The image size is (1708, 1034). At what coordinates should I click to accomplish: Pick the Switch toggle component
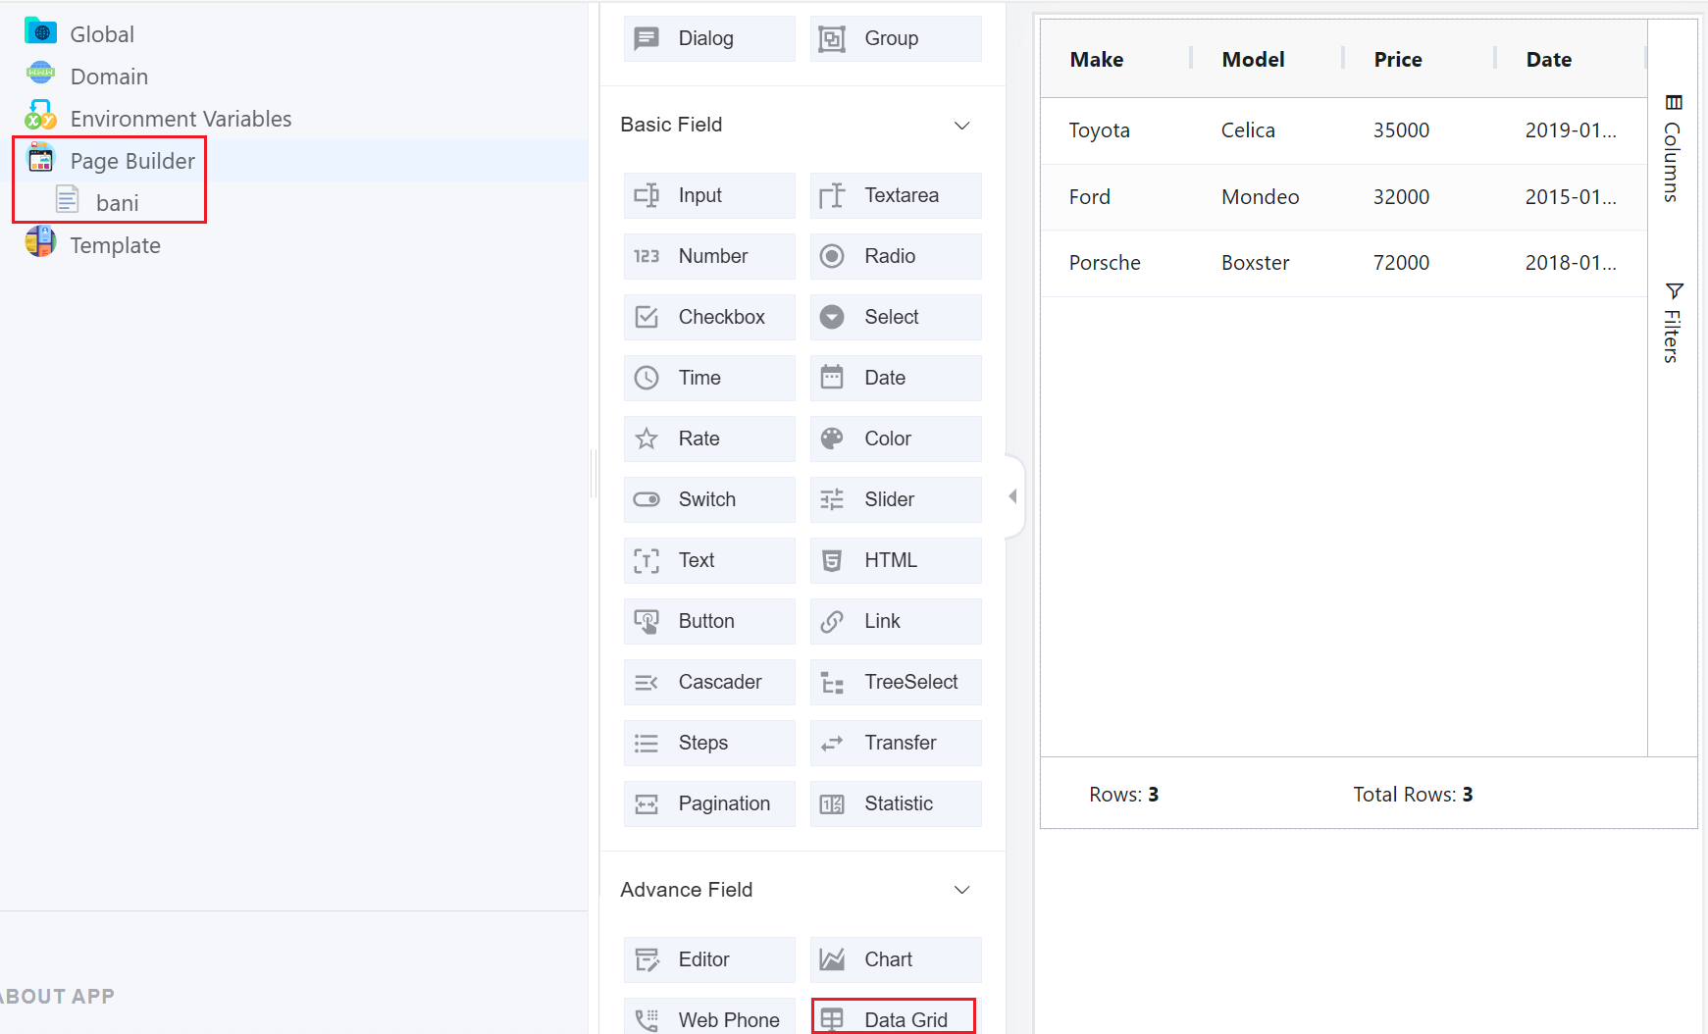tap(708, 499)
